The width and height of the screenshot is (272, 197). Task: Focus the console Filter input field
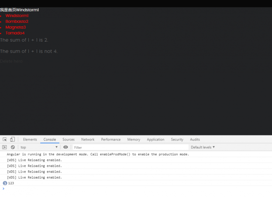tap(131, 148)
